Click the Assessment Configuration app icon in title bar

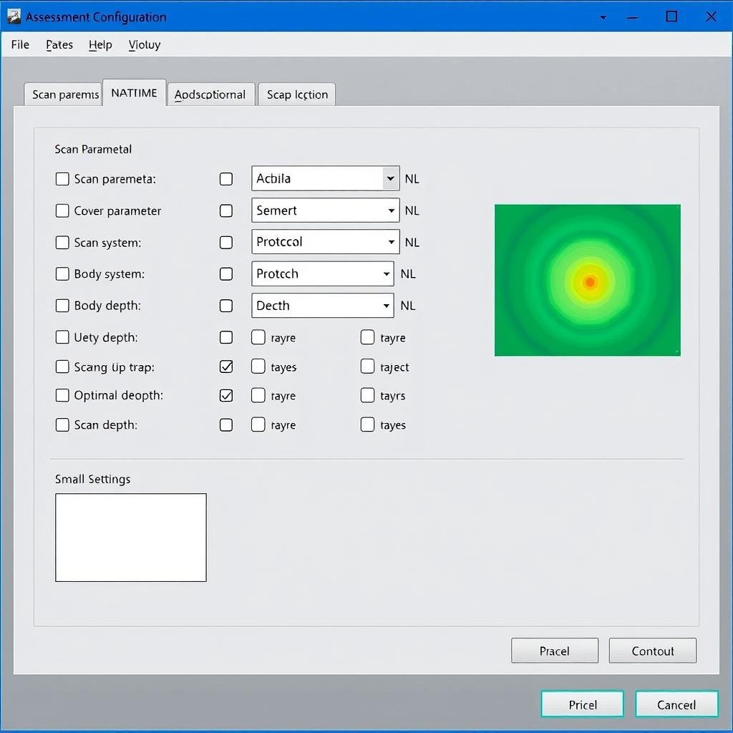point(14,16)
